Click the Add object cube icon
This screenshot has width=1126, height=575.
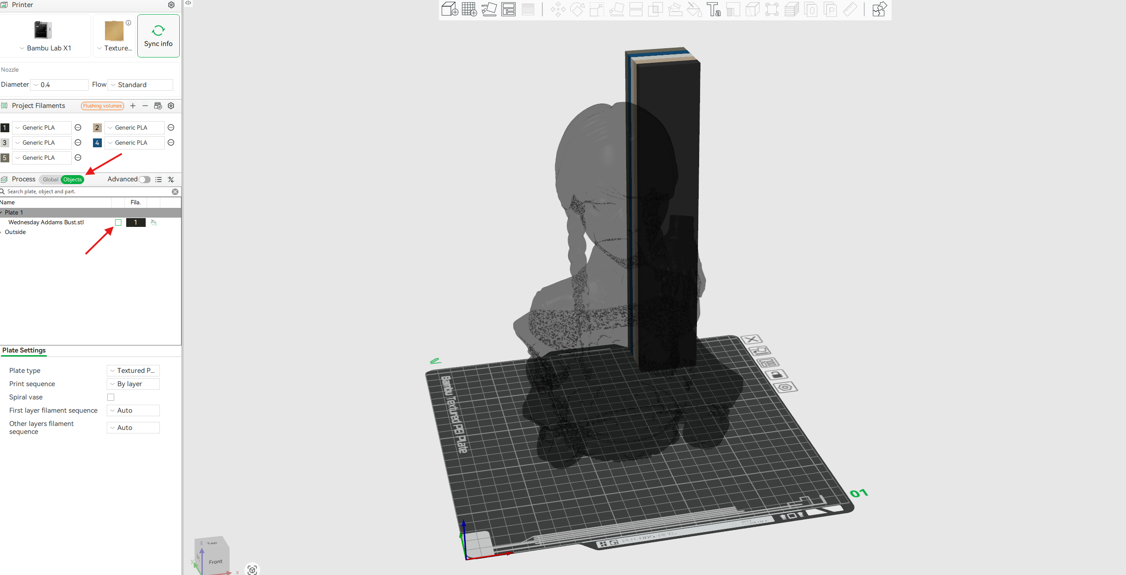[x=450, y=9]
